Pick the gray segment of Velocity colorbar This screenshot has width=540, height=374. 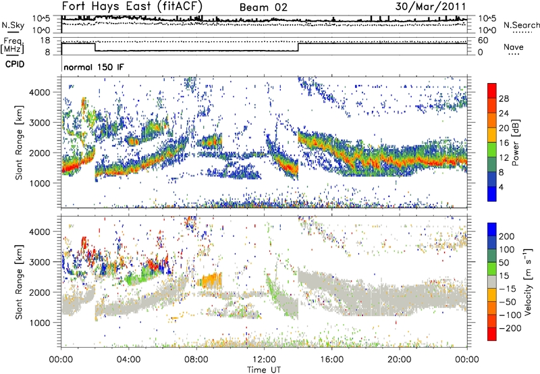point(492,282)
